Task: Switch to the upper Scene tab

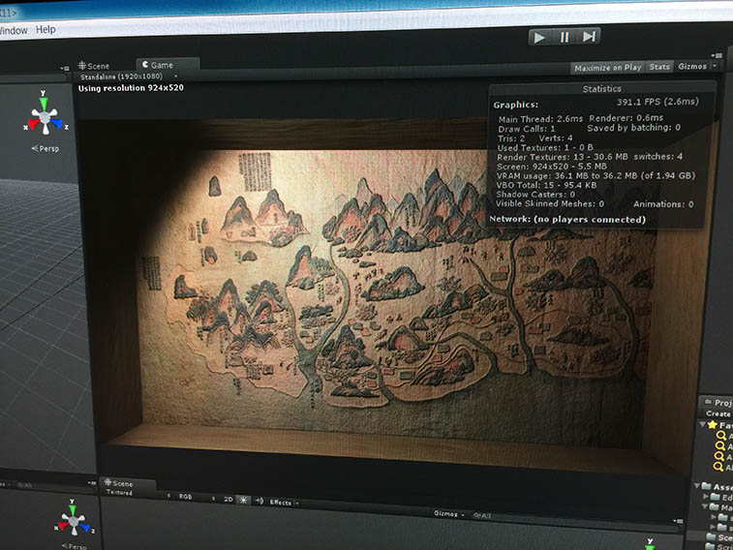Action: tap(94, 66)
